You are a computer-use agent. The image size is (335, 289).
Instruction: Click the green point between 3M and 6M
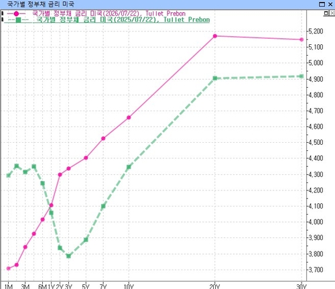coord(34,166)
